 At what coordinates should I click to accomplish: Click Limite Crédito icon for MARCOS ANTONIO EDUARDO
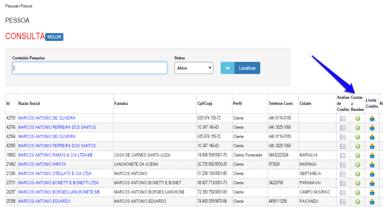pyautogui.click(x=372, y=201)
